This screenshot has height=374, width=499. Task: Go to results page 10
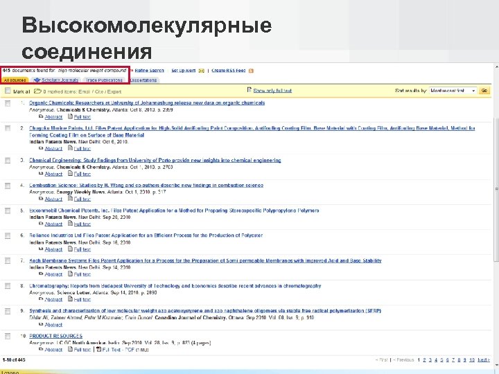(x=472, y=360)
